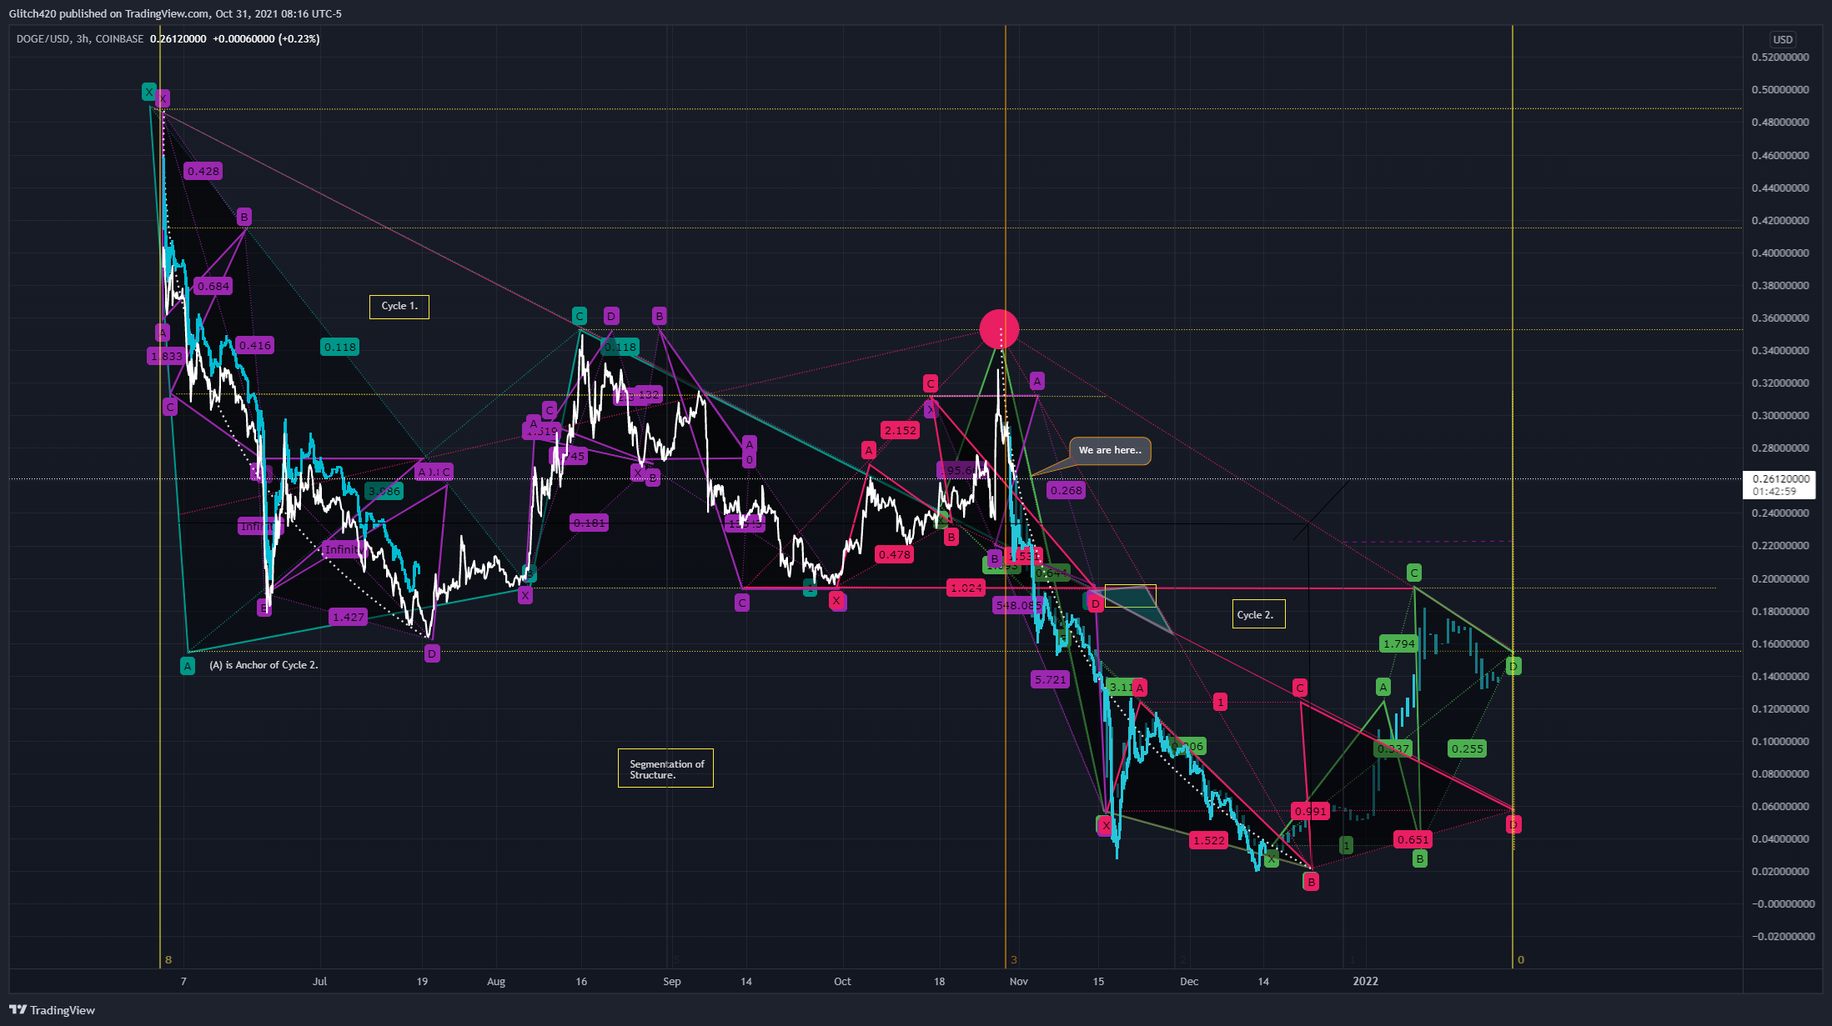Select the Cycle 1. text box
1832x1026 pixels.
click(x=399, y=306)
